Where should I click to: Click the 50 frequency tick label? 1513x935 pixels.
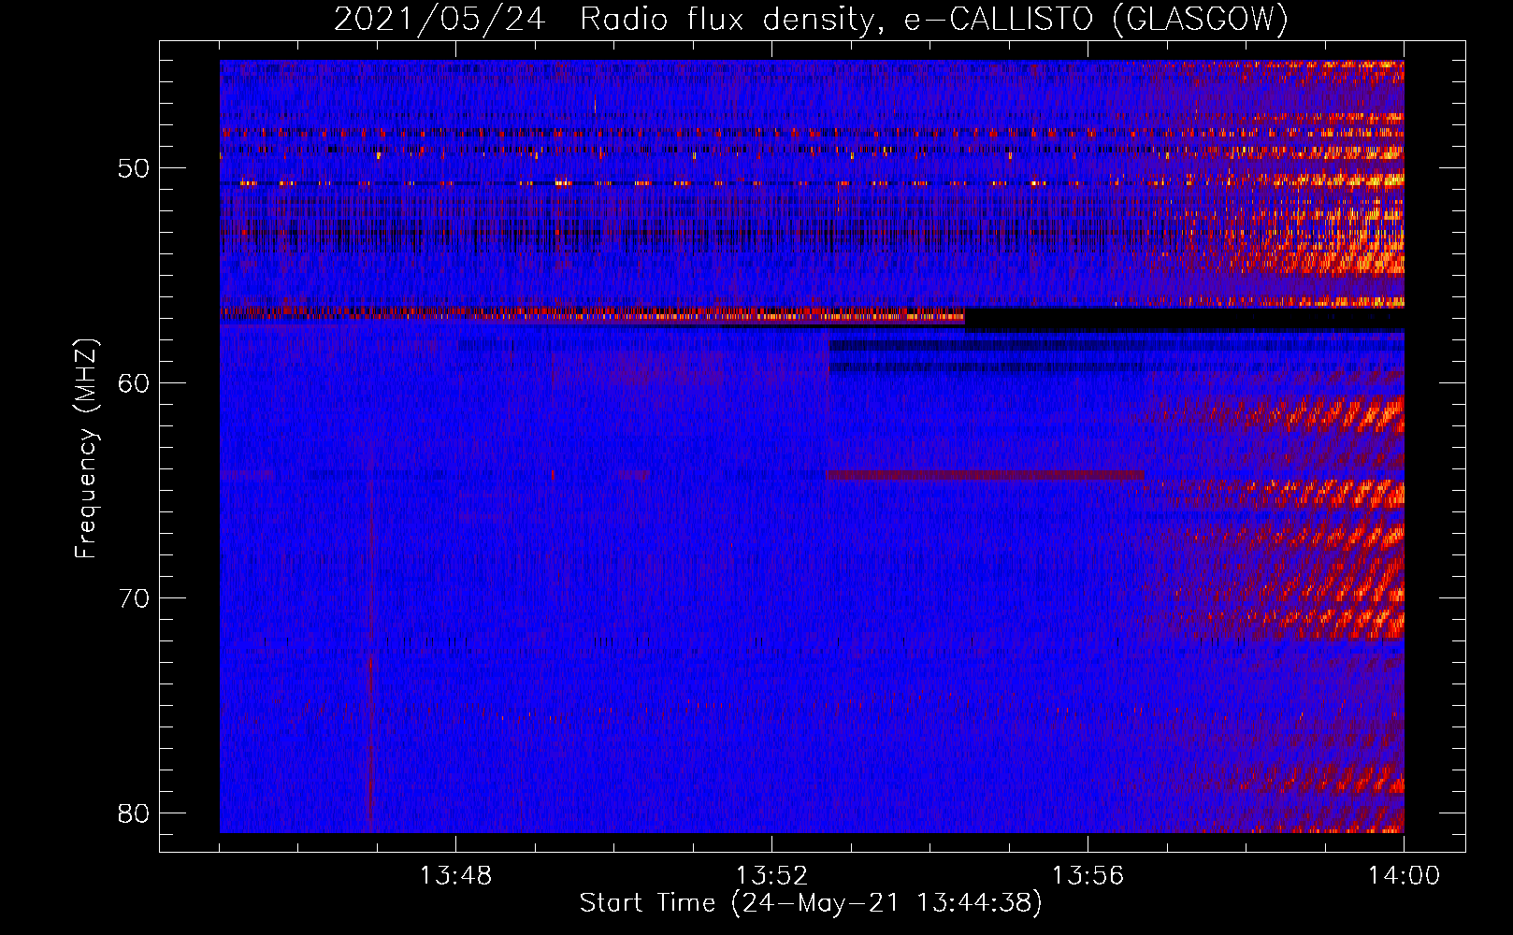pyautogui.click(x=135, y=168)
